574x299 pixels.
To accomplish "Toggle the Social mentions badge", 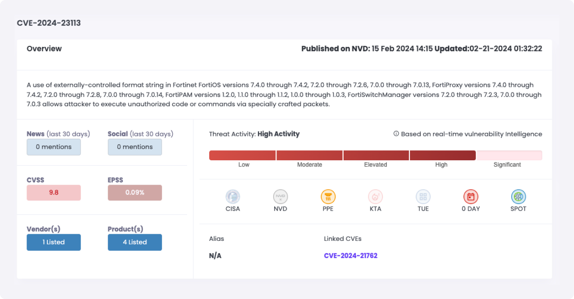I will click(134, 147).
